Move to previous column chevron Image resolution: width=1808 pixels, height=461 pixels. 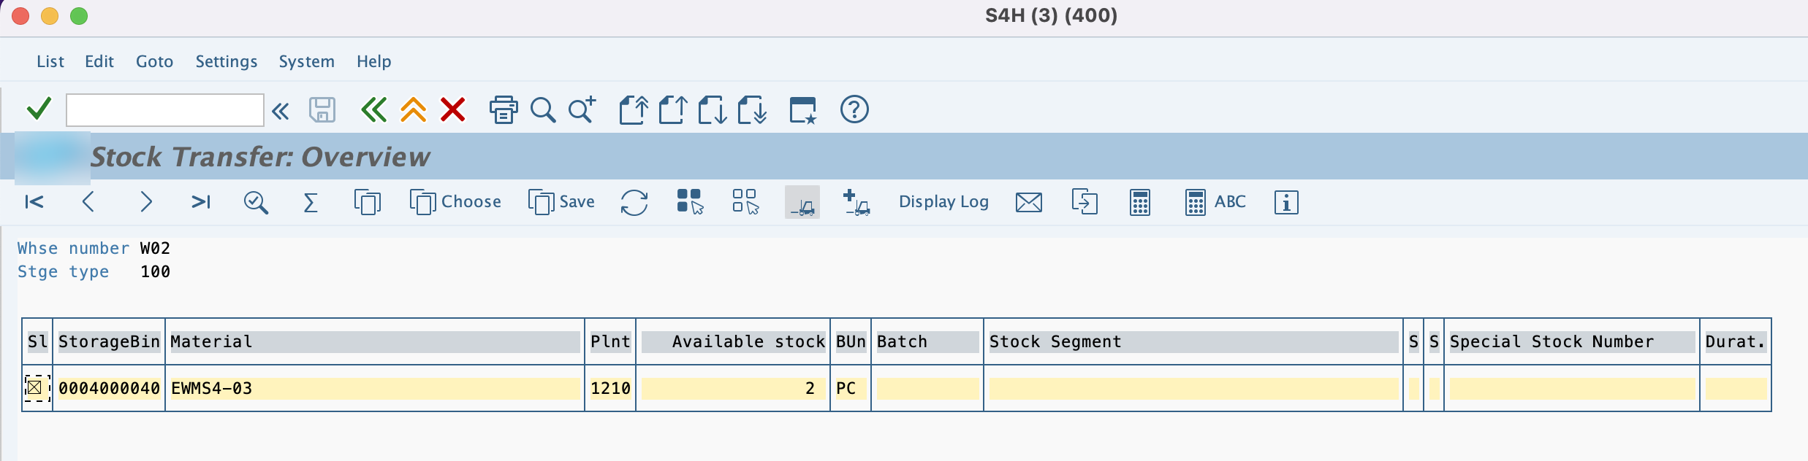click(88, 202)
